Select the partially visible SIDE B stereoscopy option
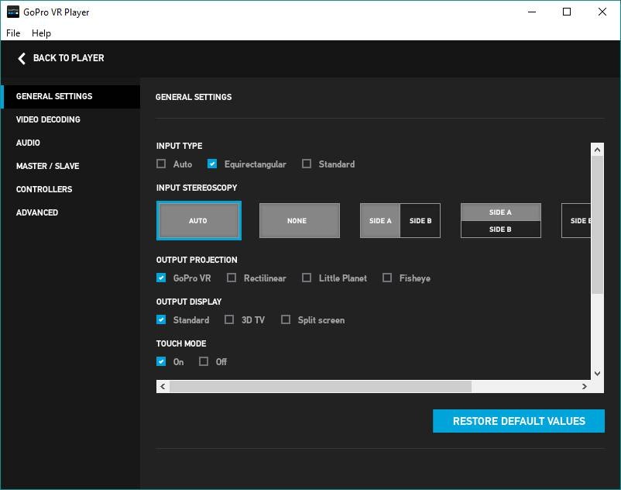This screenshot has width=621, height=490. tap(576, 220)
